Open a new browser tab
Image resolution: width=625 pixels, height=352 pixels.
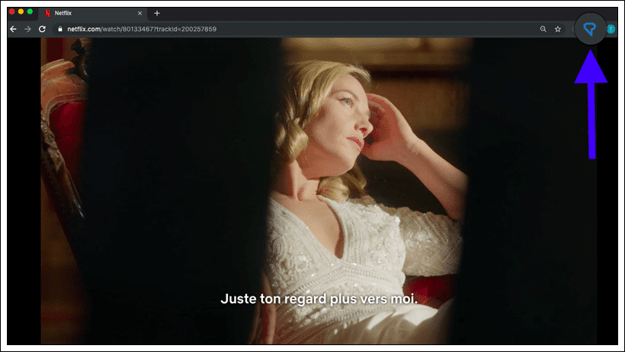coord(157,13)
